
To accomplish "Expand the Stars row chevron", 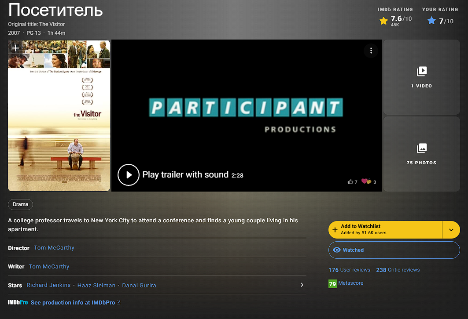I will [302, 285].
